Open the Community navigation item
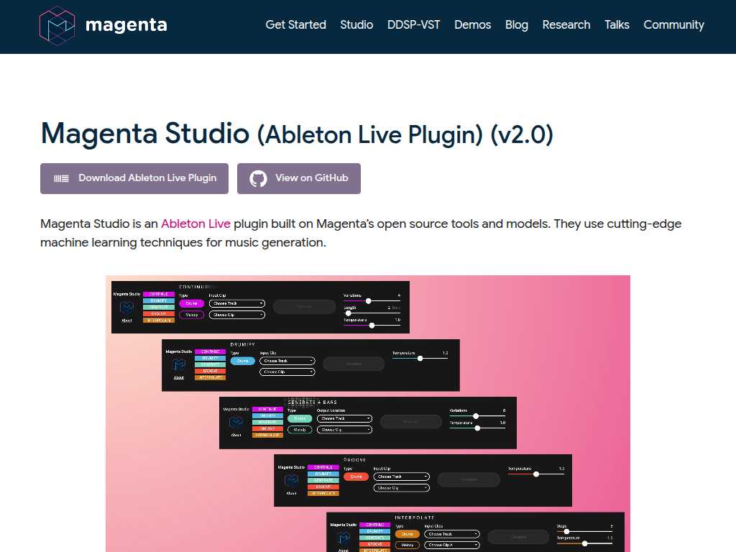Screen dimensions: 736x552 [673, 25]
